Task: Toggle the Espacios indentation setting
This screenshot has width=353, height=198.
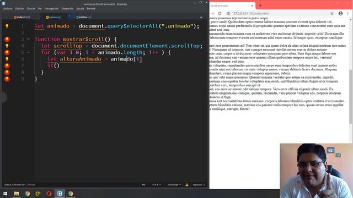Action: pyautogui.click(x=199, y=185)
